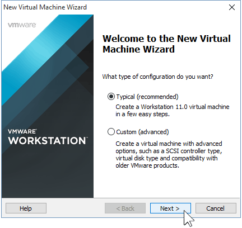Click the vmware logo in the banner
The image size is (242, 228).
(22, 25)
